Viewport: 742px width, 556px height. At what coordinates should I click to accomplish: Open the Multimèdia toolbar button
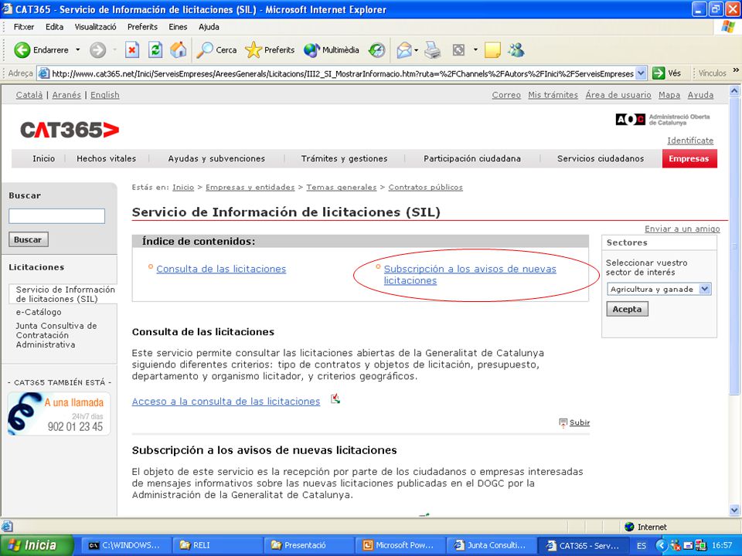coord(332,49)
